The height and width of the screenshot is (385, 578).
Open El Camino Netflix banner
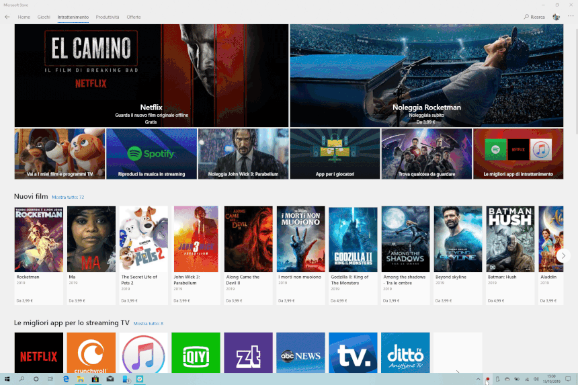[151, 75]
